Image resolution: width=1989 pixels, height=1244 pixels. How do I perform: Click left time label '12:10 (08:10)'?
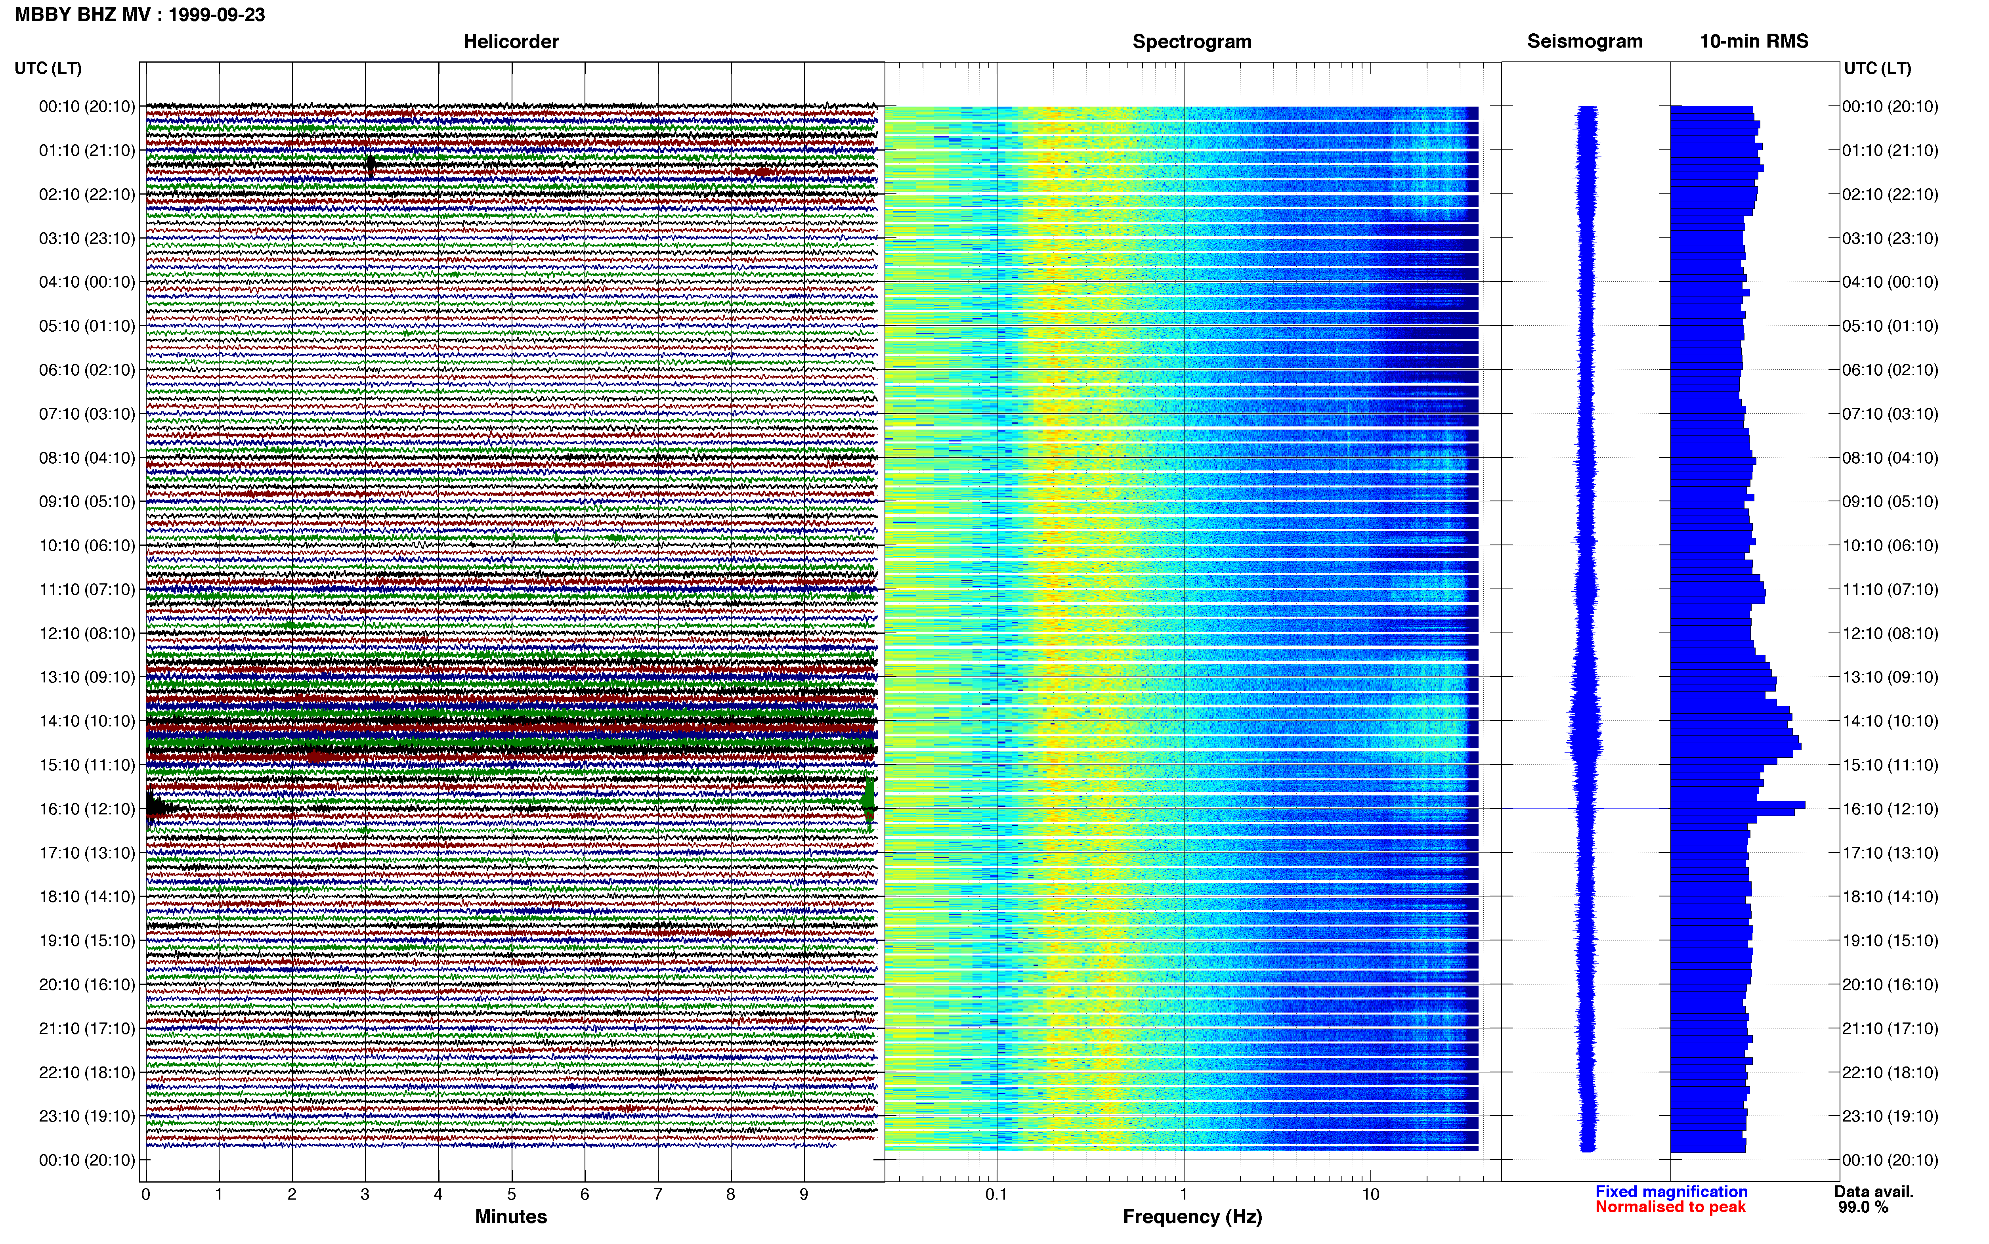[x=87, y=634]
